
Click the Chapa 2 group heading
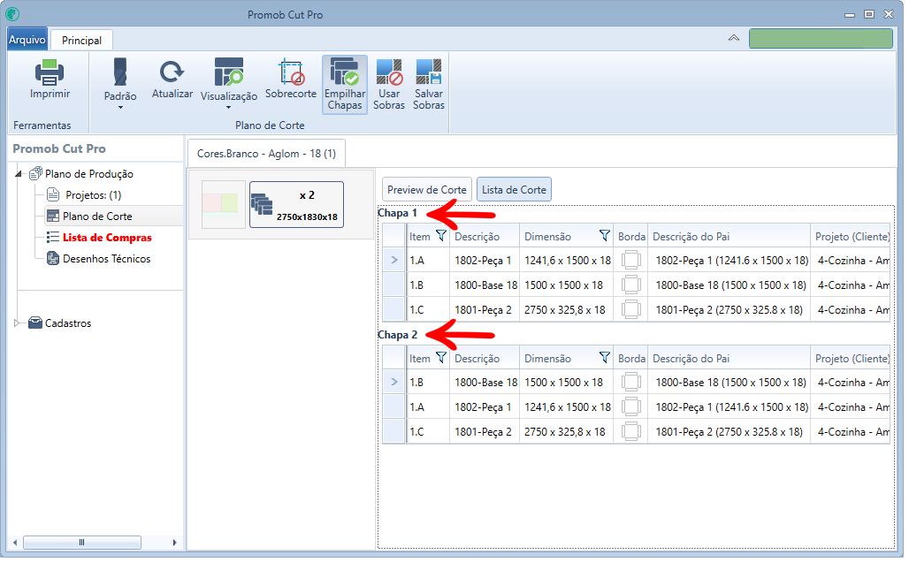tap(397, 335)
